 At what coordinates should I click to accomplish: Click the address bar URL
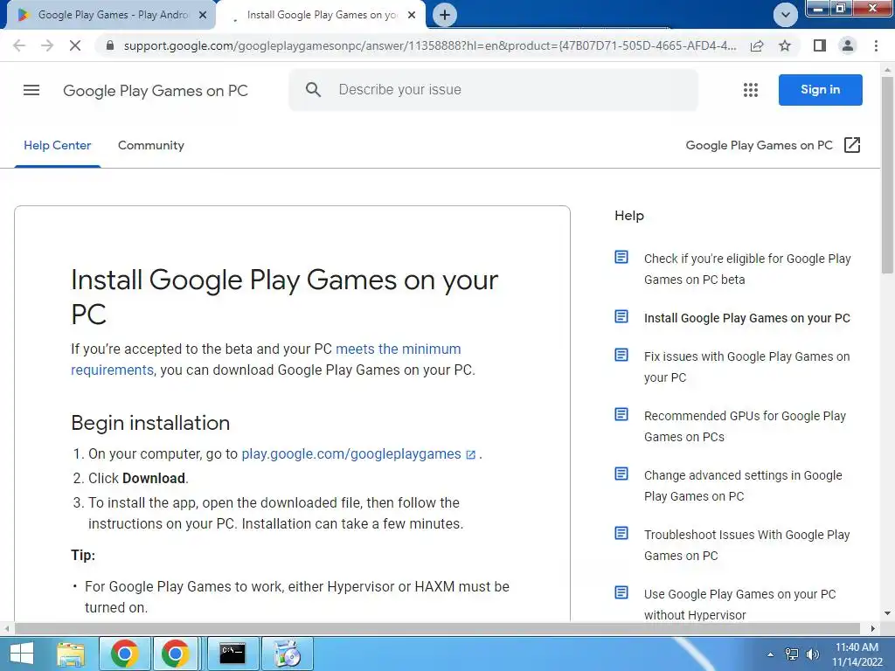point(429,45)
